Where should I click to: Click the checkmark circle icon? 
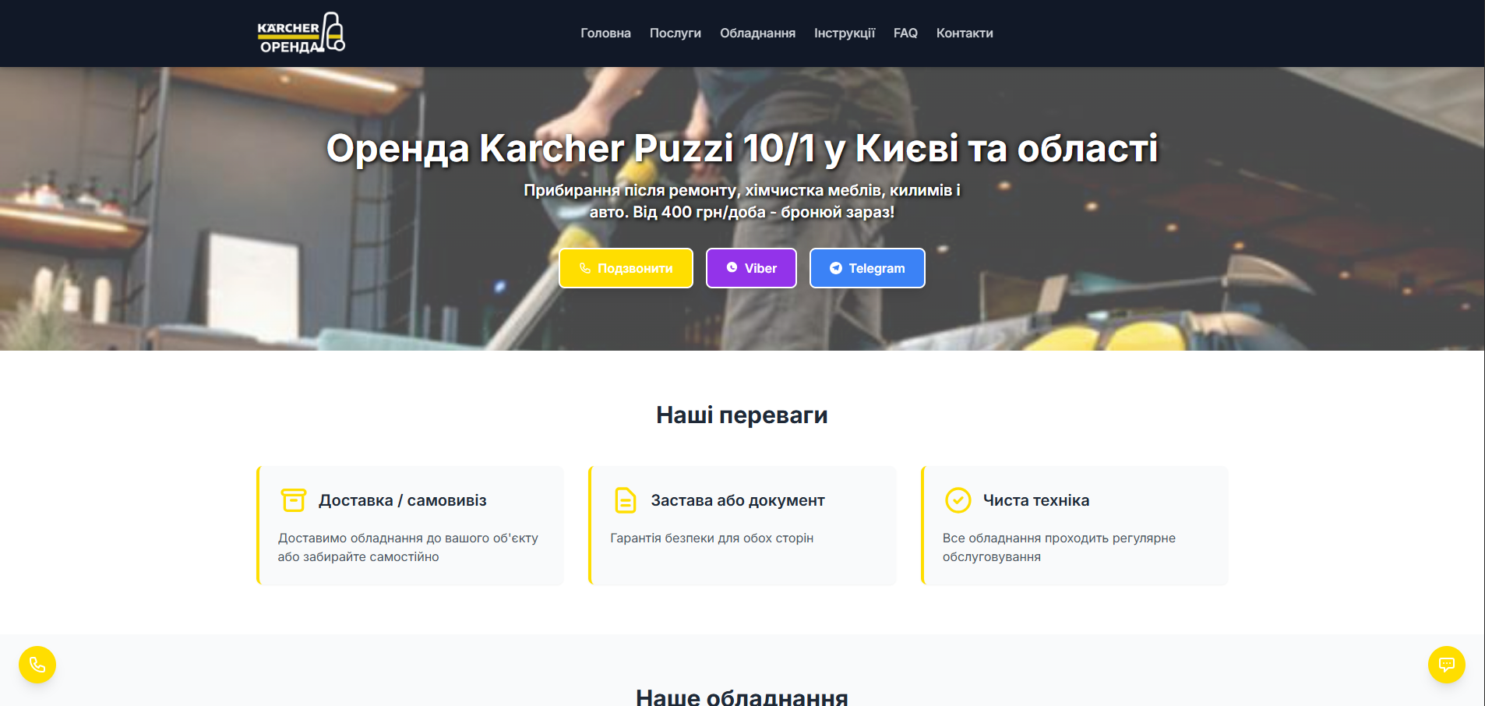coord(958,500)
